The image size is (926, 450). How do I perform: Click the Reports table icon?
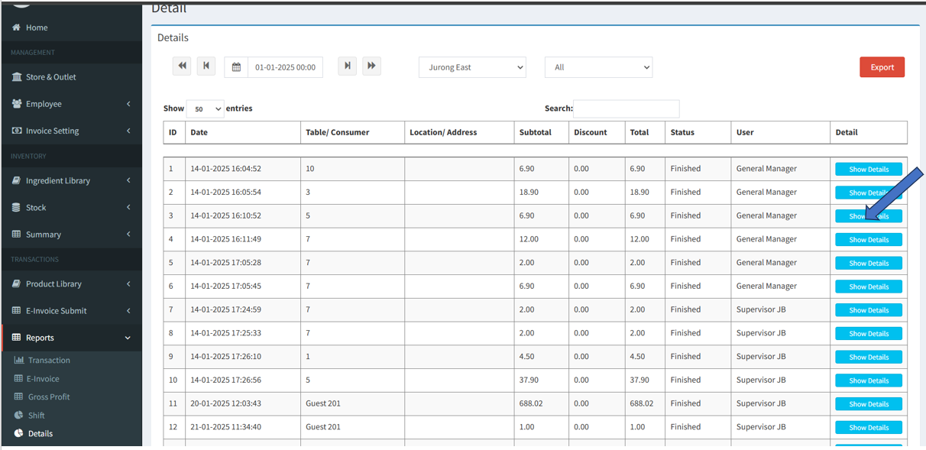[17, 337]
